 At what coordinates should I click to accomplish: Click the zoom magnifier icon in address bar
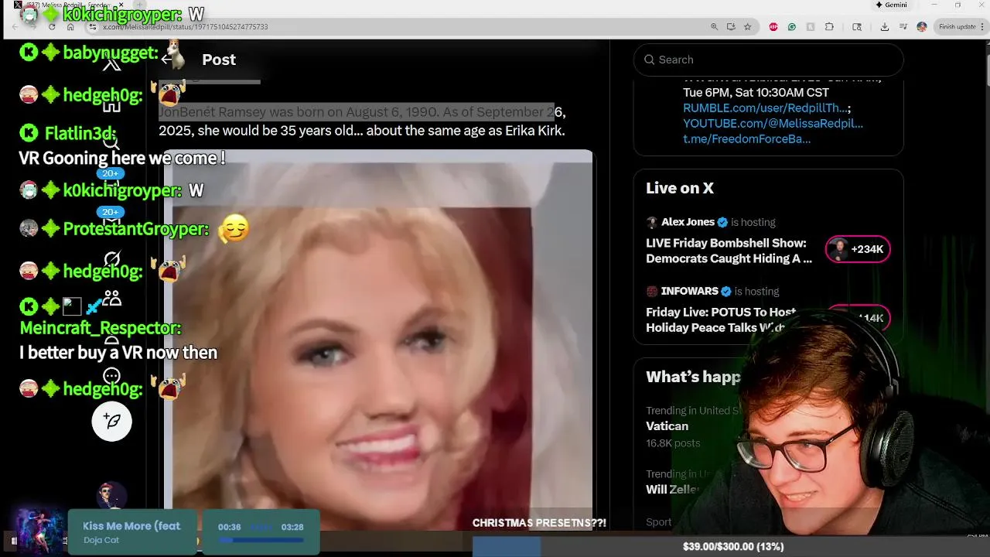click(x=714, y=26)
